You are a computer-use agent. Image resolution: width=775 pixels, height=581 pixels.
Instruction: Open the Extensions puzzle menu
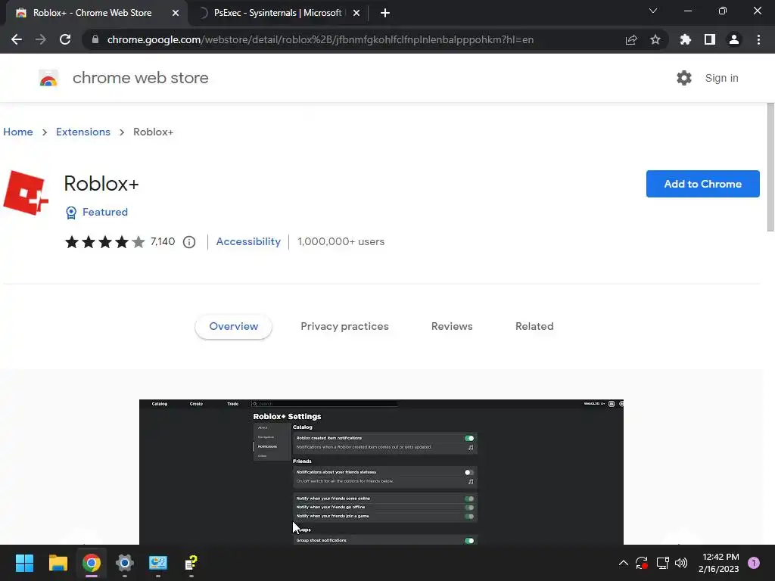click(x=686, y=39)
